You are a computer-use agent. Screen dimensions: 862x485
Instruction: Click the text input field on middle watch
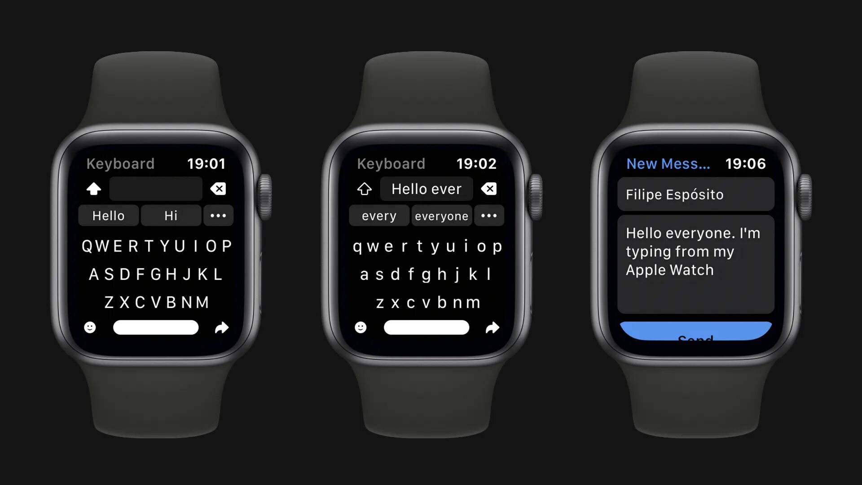(426, 188)
